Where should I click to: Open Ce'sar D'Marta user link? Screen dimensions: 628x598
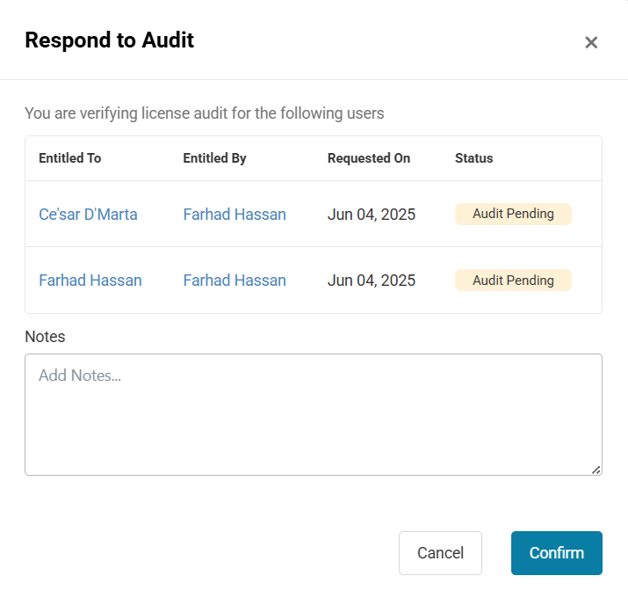coord(88,215)
